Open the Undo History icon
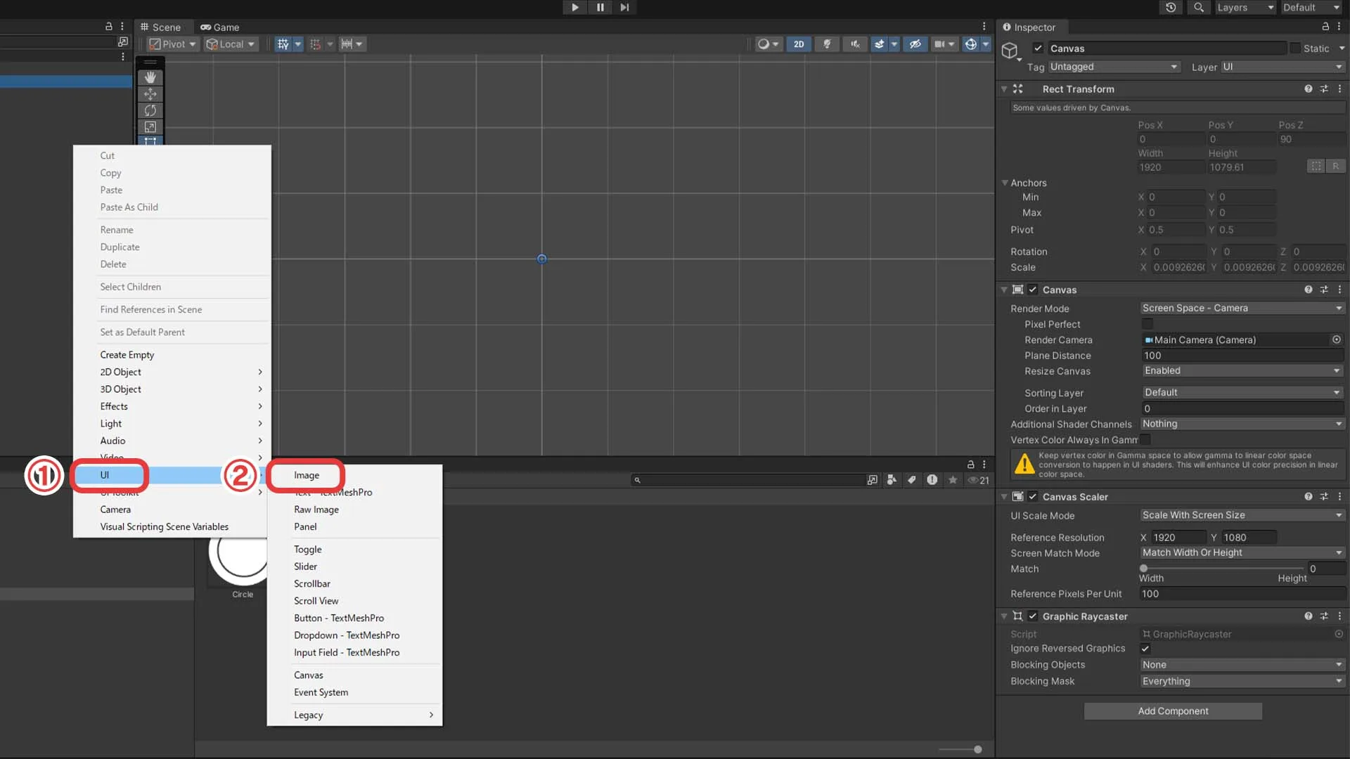The image size is (1350, 759). pos(1171,7)
